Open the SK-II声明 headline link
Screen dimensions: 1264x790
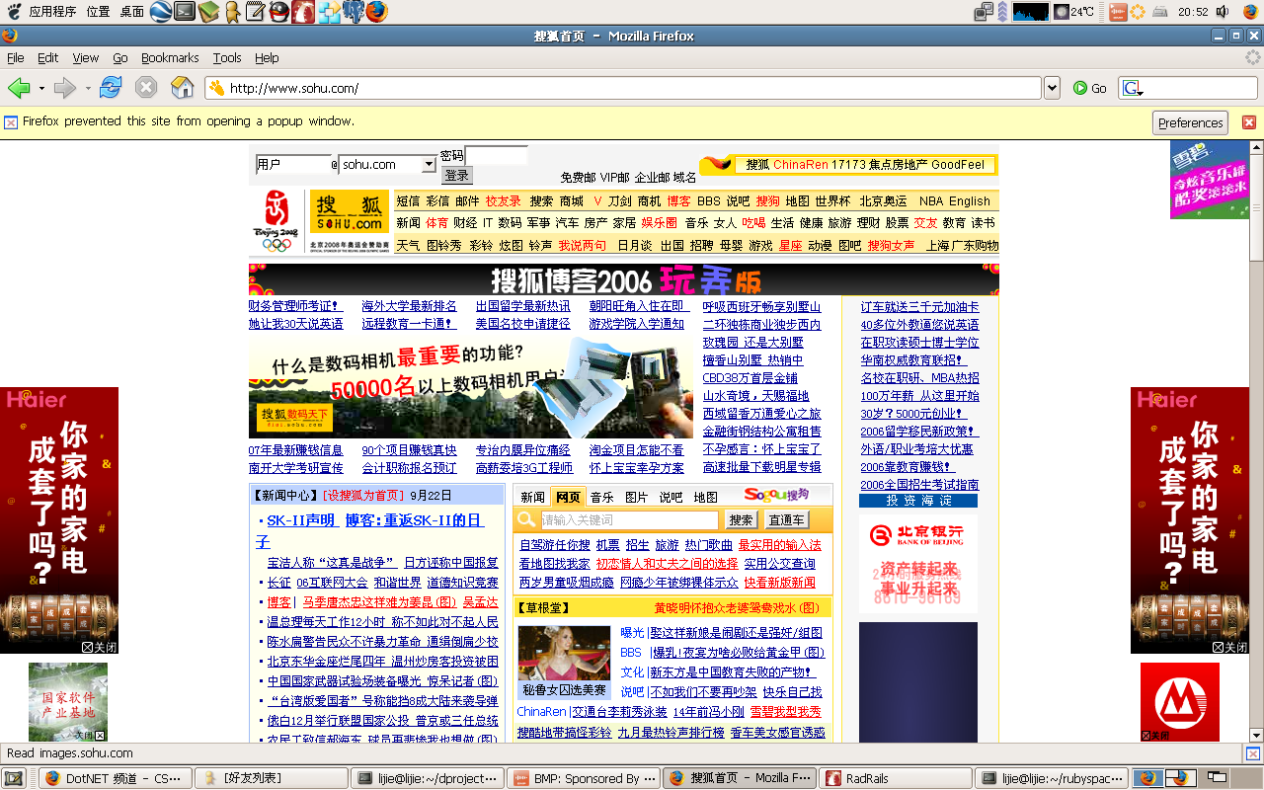(x=301, y=520)
